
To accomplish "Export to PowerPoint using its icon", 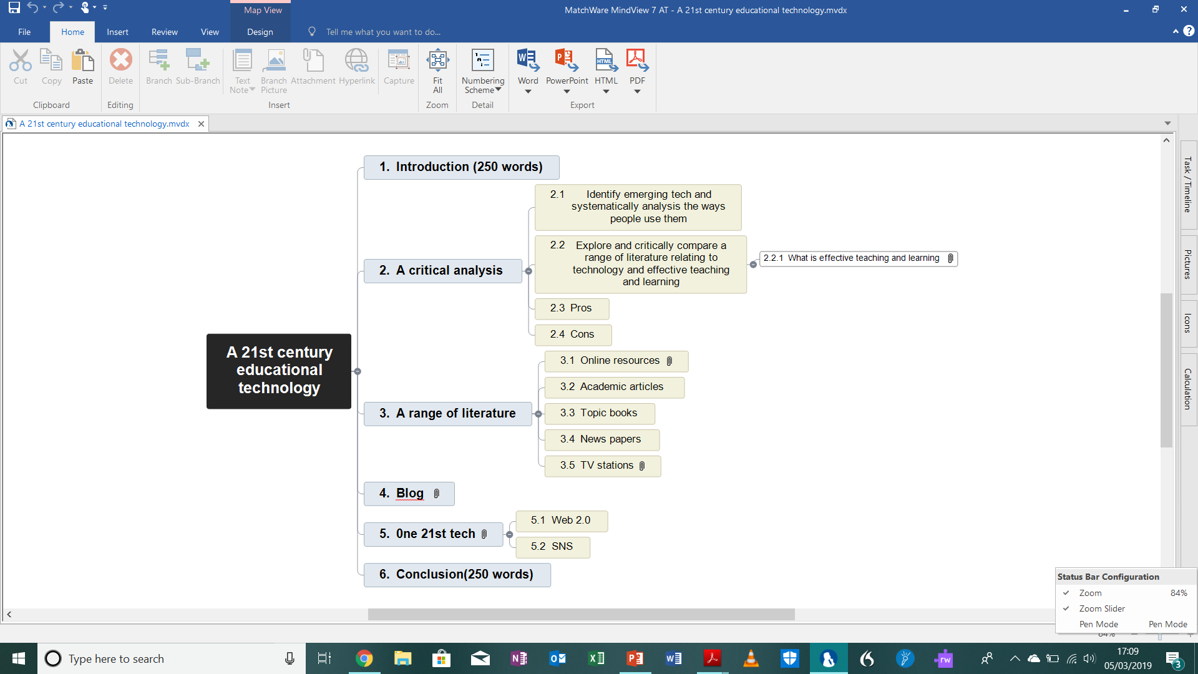I will pos(567,61).
